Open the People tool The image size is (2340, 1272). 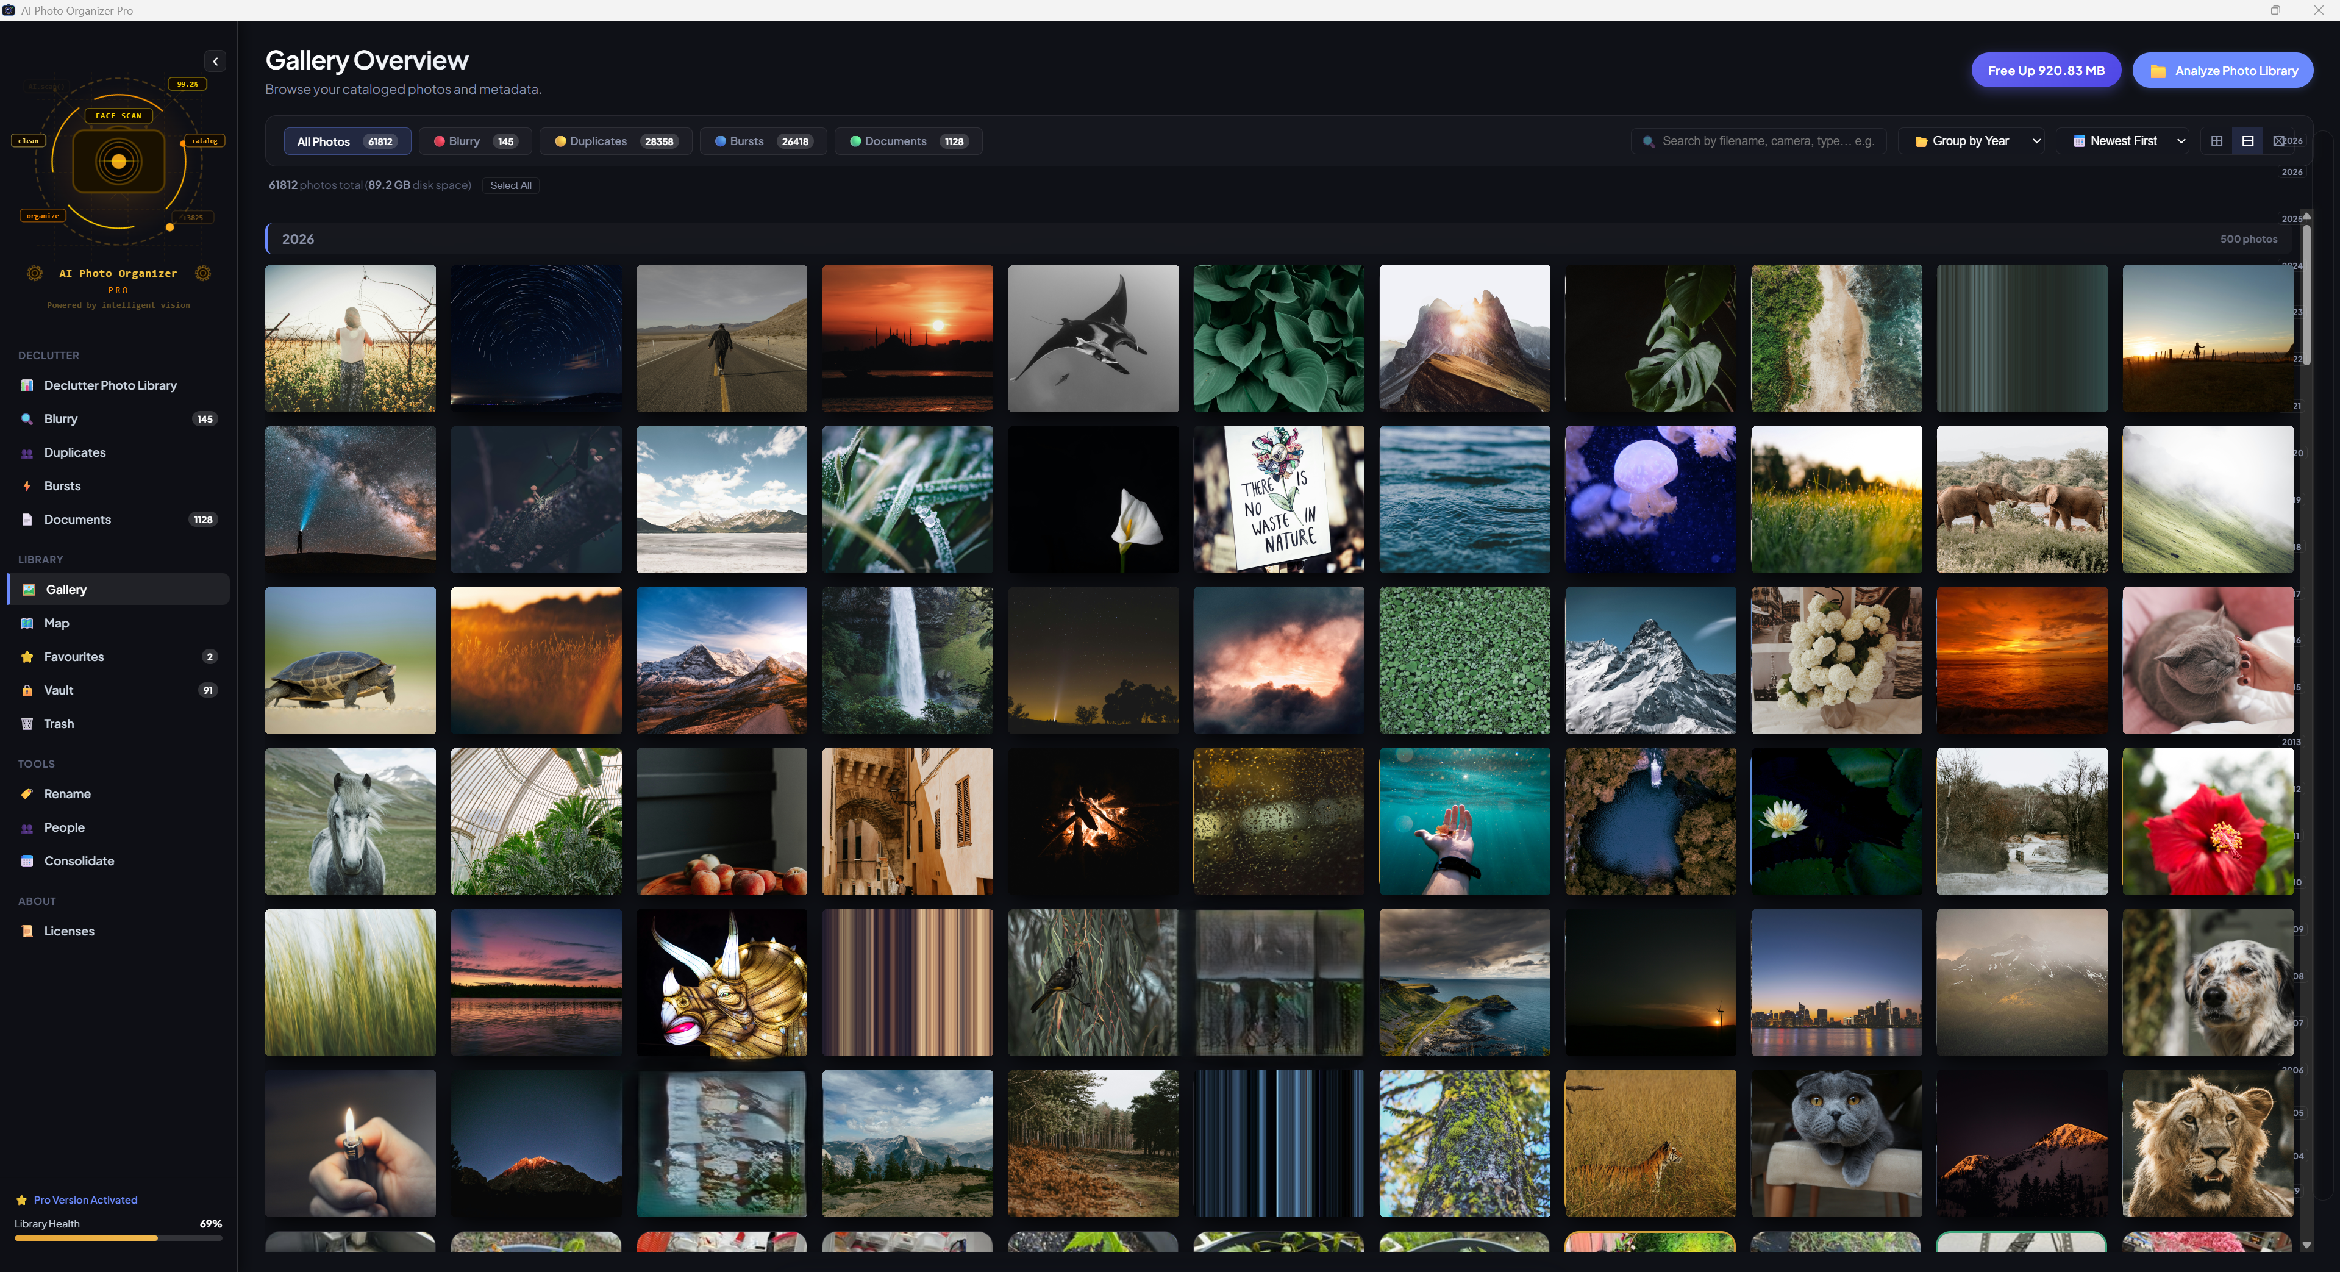[118, 827]
